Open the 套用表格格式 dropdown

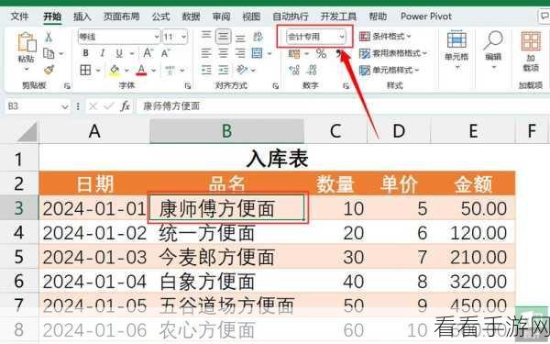(393, 53)
